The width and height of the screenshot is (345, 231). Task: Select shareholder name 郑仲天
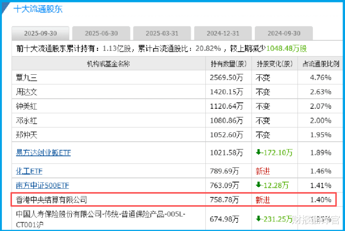tap(26, 135)
